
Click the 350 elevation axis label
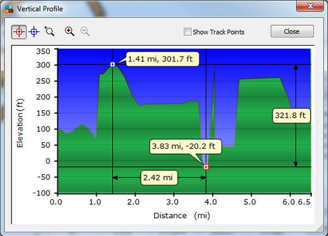[x=43, y=51]
